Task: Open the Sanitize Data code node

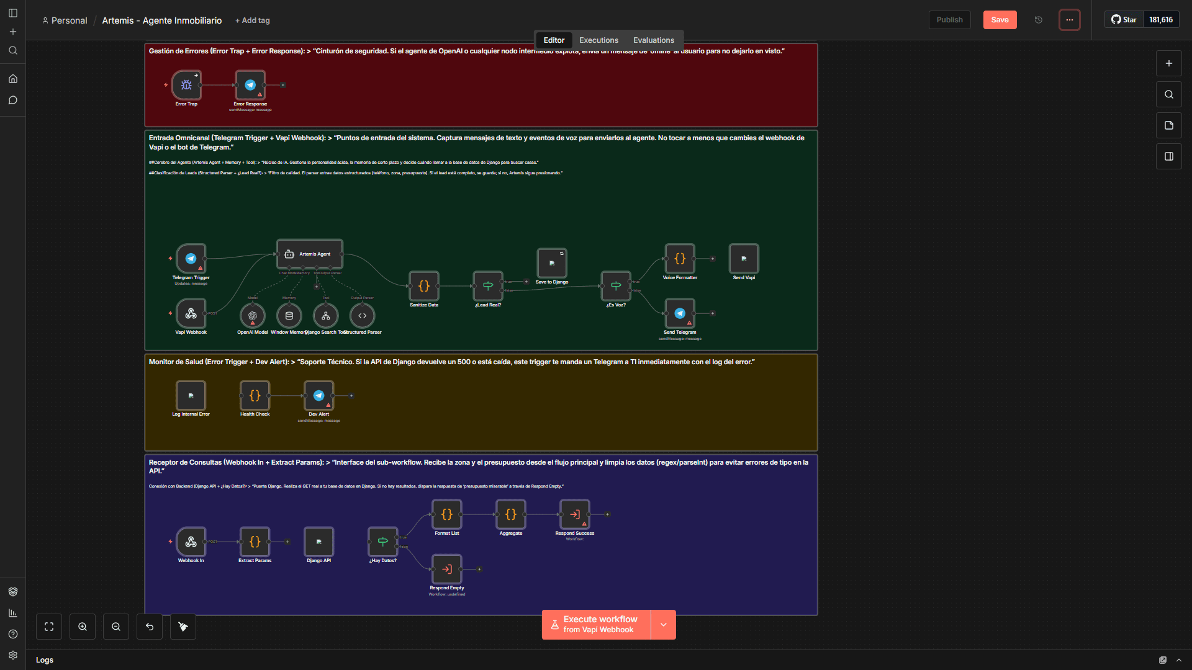Action: click(424, 286)
